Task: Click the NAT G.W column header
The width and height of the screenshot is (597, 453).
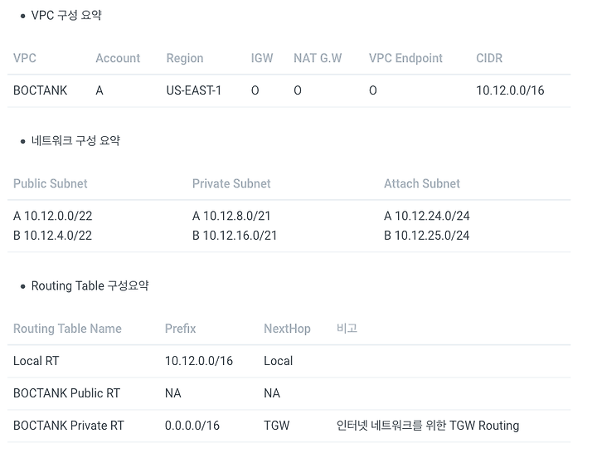Action: pos(318,58)
